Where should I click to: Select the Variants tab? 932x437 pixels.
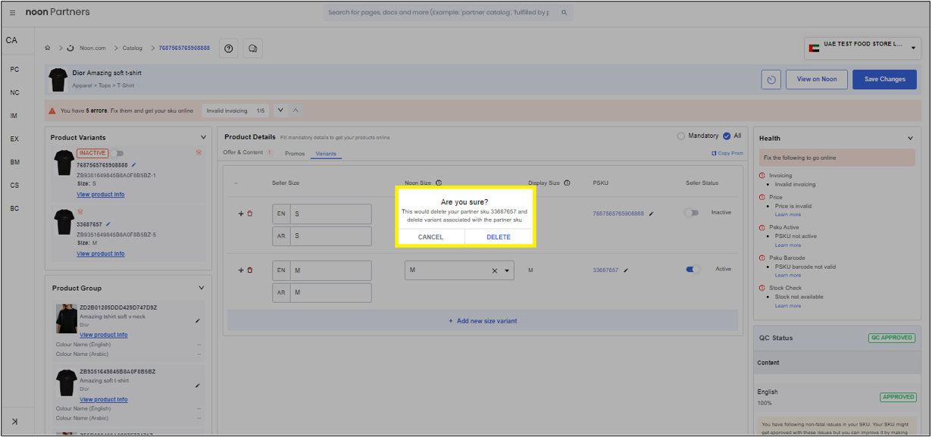pyautogui.click(x=327, y=154)
